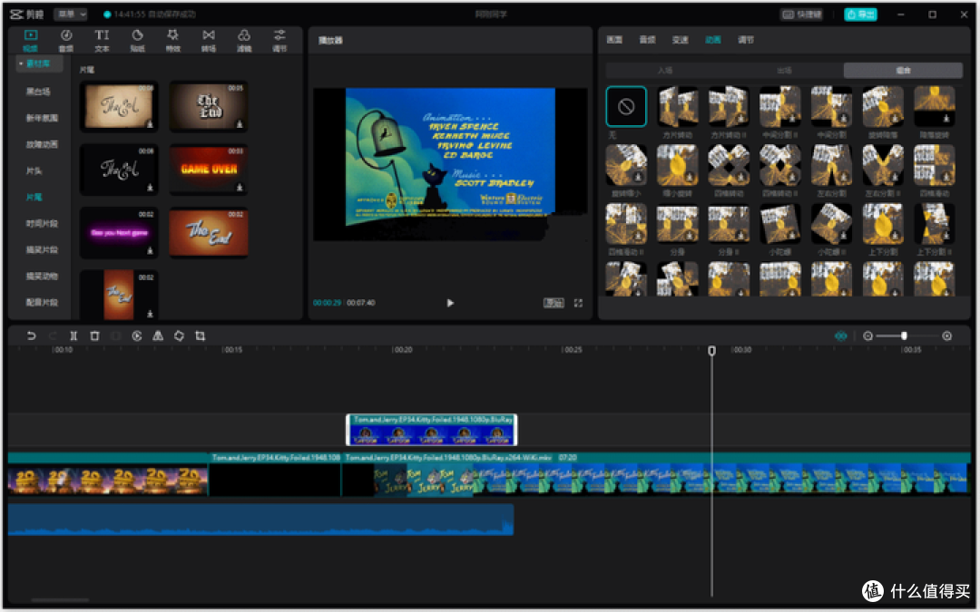This screenshot has width=980, height=612.
Task: Click the delete trash icon
Action: 94,336
